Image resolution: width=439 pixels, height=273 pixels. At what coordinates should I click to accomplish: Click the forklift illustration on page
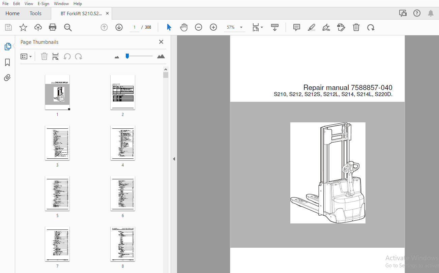coord(328,173)
